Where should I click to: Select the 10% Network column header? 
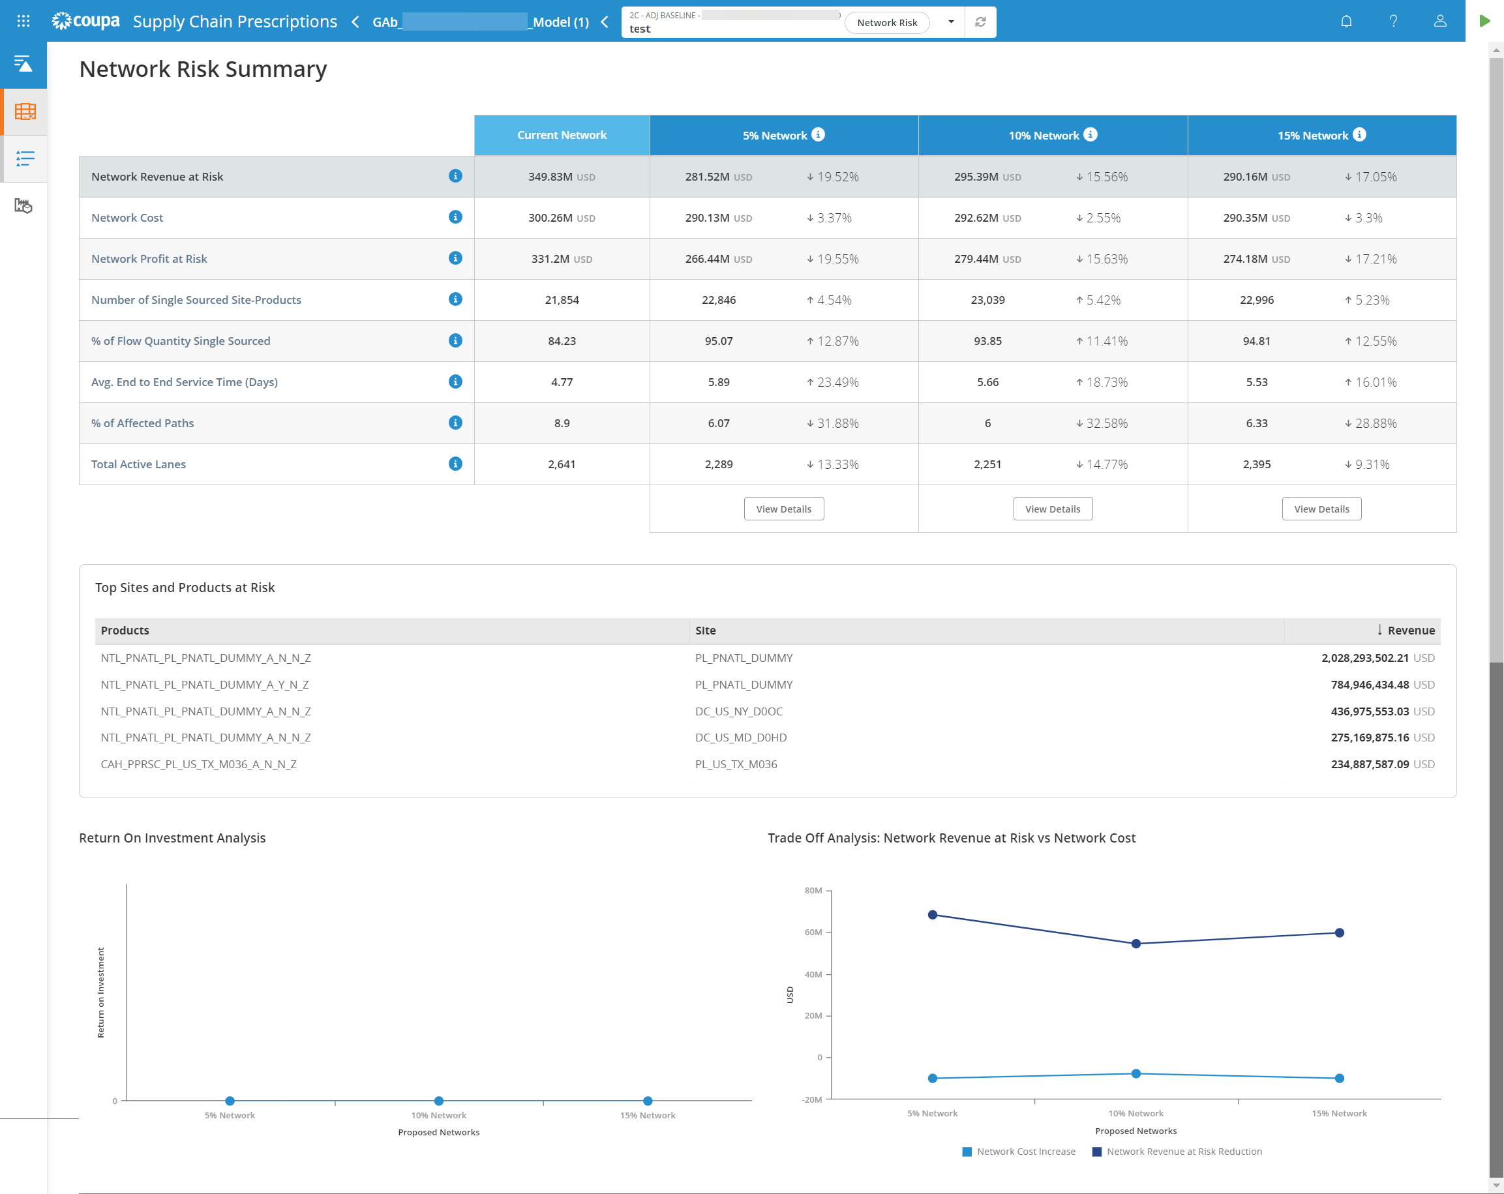click(1053, 134)
